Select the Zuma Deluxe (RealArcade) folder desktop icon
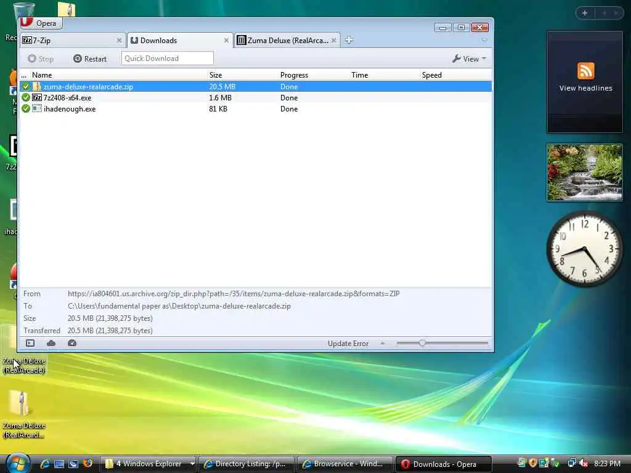Image resolution: width=631 pixels, height=473 pixels. tap(23, 350)
